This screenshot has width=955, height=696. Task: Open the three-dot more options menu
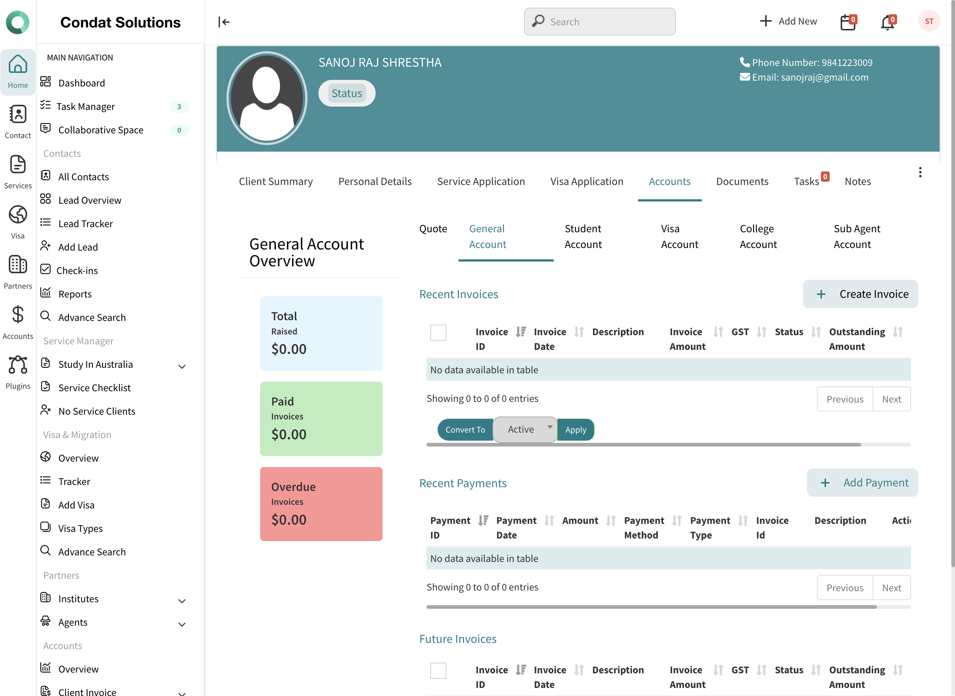[920, 172]
